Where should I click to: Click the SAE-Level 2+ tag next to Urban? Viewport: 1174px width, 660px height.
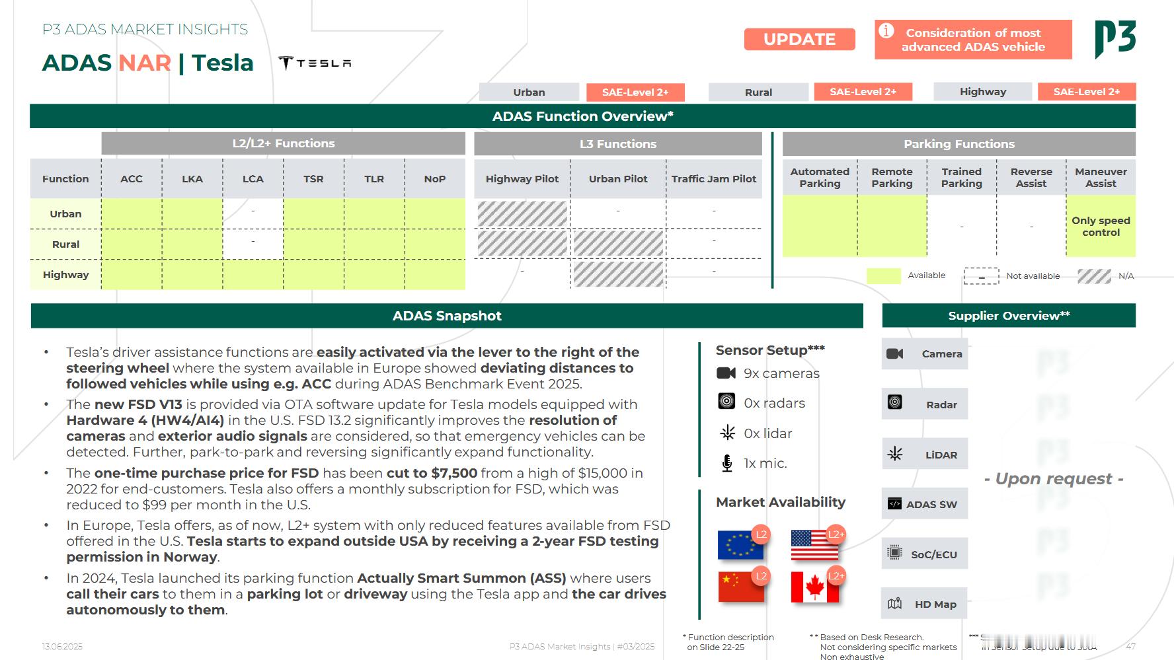[x=635, y=92]
